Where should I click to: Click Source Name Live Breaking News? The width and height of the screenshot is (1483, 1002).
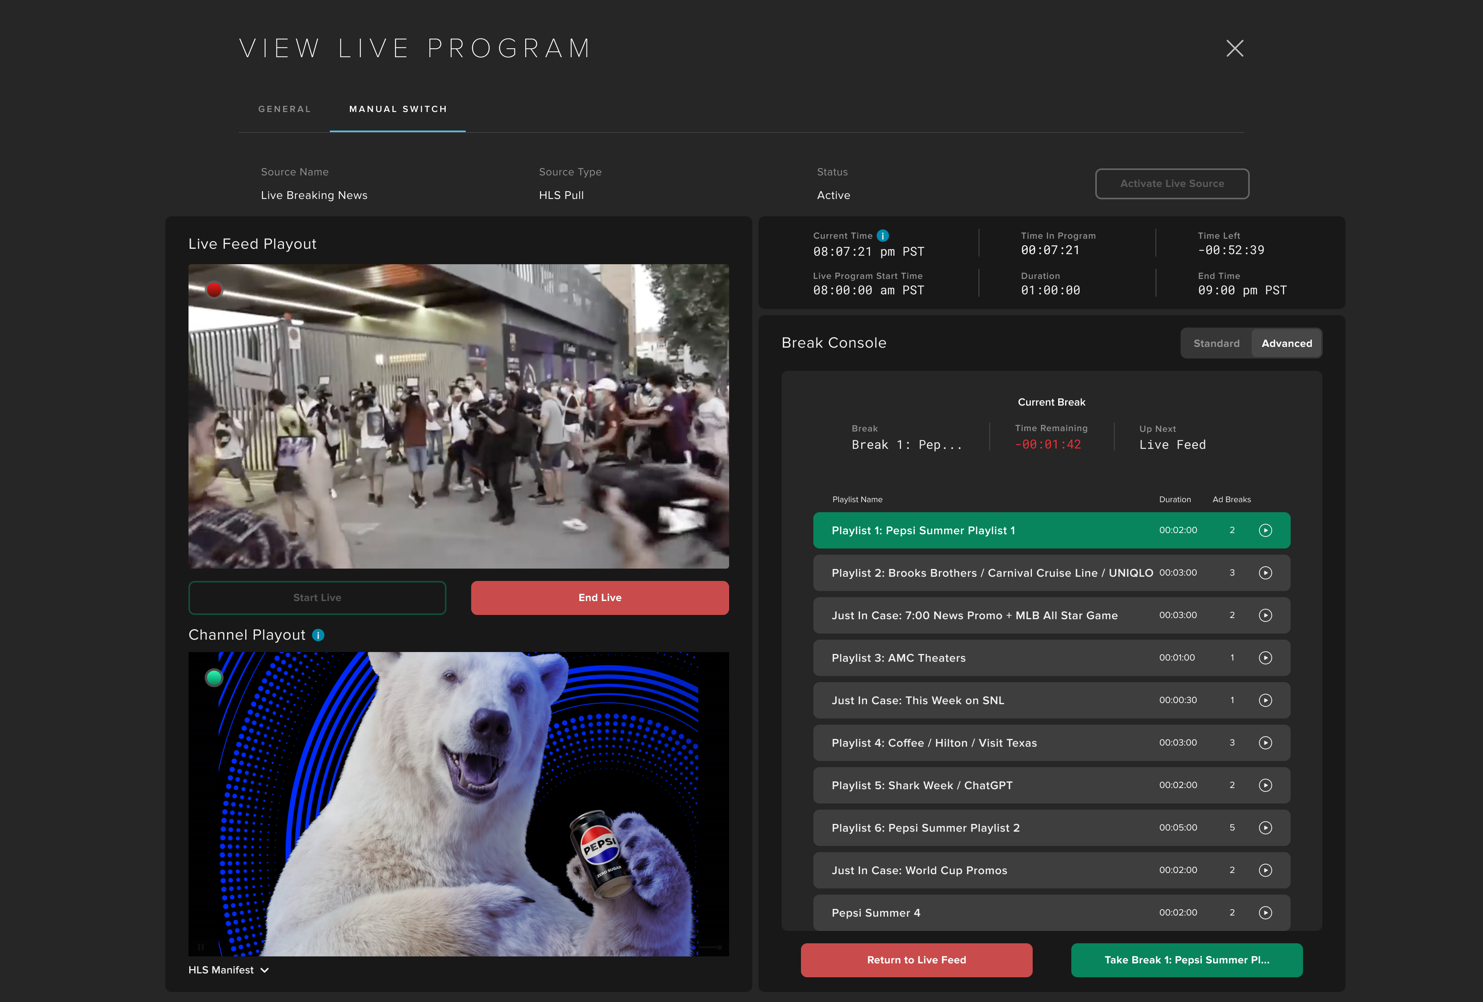tap(314, 195)
